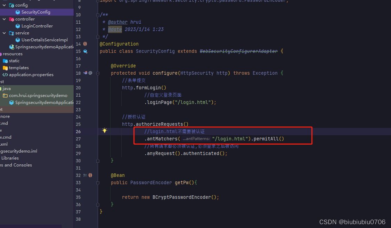The image size is (391, 228).
Task: Click the PasswordEncoder return type on line 33
Action: (x=151, y=182)
